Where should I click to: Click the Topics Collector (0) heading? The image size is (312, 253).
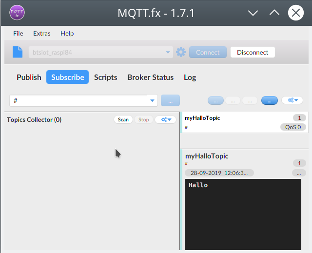(34, 120)
